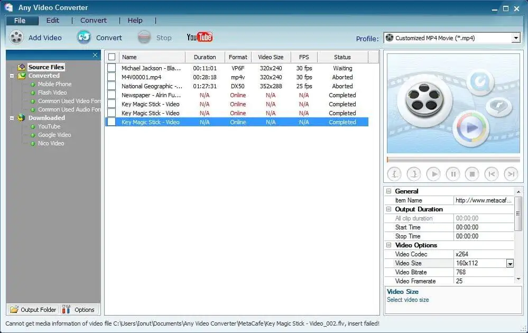Open the Profile dropdown list

tap(516, 38)
